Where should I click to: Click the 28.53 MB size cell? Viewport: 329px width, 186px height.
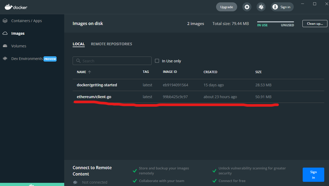click(x=263, y=85)
